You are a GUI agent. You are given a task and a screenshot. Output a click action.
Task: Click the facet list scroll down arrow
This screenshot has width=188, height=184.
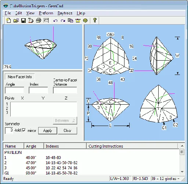coord(182,172)
